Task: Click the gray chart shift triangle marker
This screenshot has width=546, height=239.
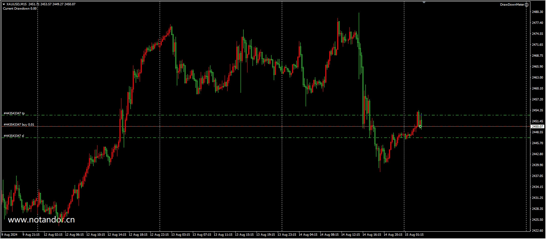Action: 424,2
